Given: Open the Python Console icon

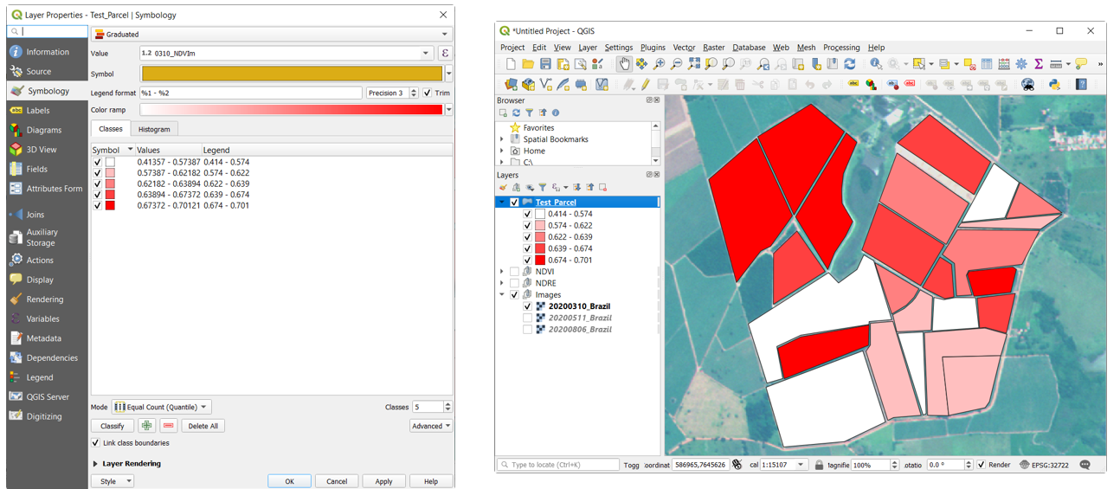Looking at the screenshot, I should 1054,84.
